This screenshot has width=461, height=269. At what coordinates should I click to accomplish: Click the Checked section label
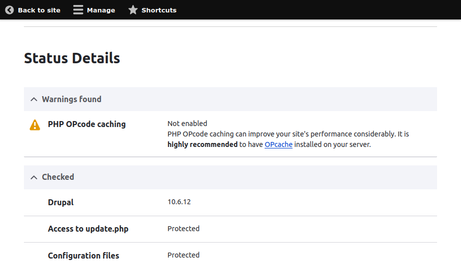point(58,177)
